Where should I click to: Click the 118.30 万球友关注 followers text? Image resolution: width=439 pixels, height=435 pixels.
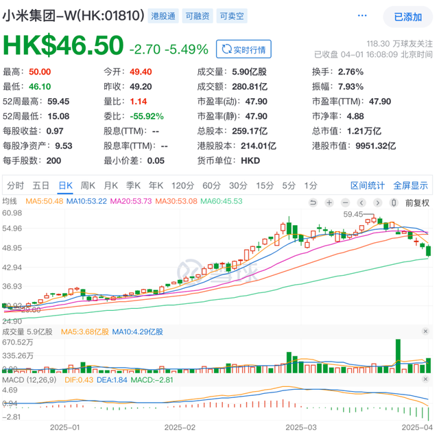[x=399, y=44]
